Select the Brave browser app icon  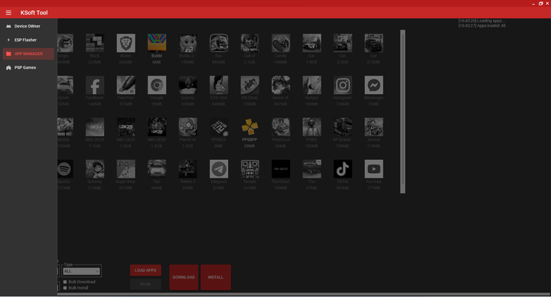[x=126, y=43]
